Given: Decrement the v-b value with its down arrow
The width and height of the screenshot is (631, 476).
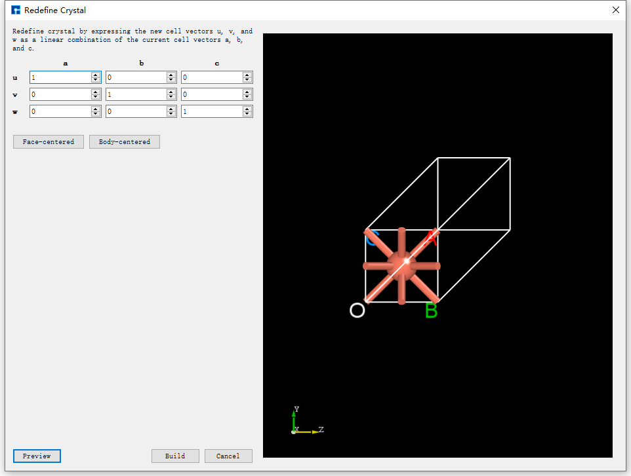Looking at the screenshot, I should pyautogui.click(x=172, y=97).
